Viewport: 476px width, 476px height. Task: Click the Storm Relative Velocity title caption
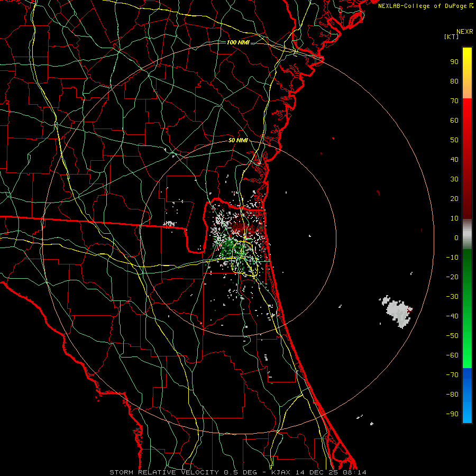click(238, 472)
